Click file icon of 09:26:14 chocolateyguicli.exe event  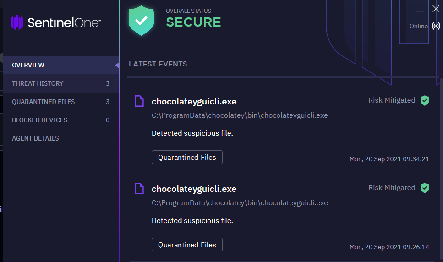tap(139, 189)
